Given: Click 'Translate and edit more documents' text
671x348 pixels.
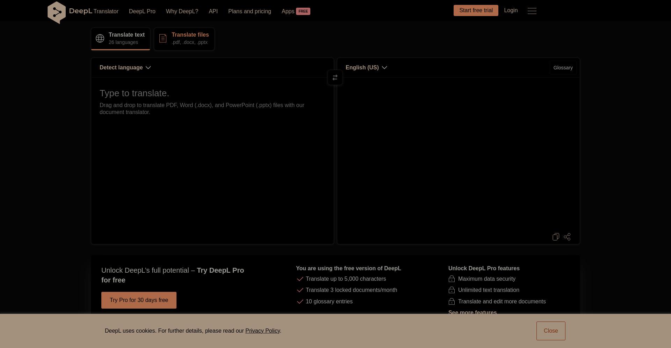Looking at the screenshot, I should click(x=502, y=302).
